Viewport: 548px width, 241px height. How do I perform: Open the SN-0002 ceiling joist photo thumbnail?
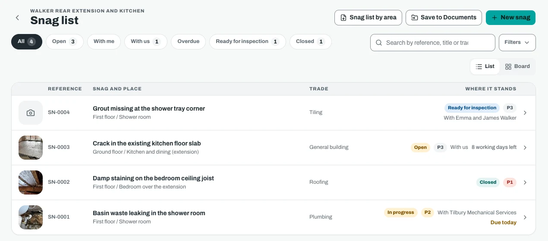(31, 182)
